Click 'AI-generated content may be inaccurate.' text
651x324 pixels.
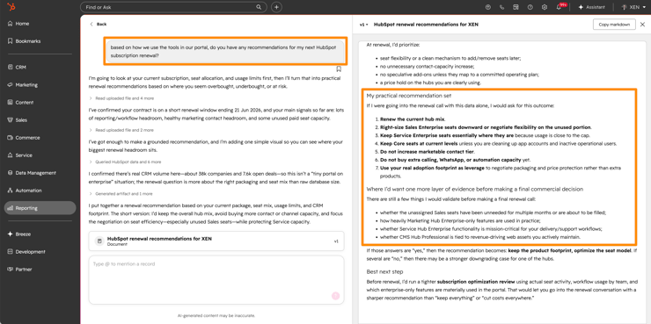point(216,316)
